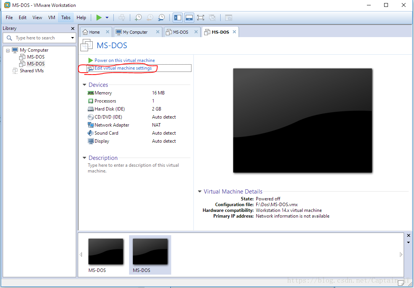Click the MS-DOS heading VM icon
The height and width of the screenshot is (288, 414).
pos(87,45)
